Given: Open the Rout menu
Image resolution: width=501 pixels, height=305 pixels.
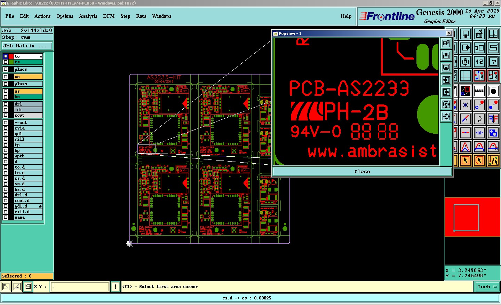Looking at the screenshot, I should 141,16.
